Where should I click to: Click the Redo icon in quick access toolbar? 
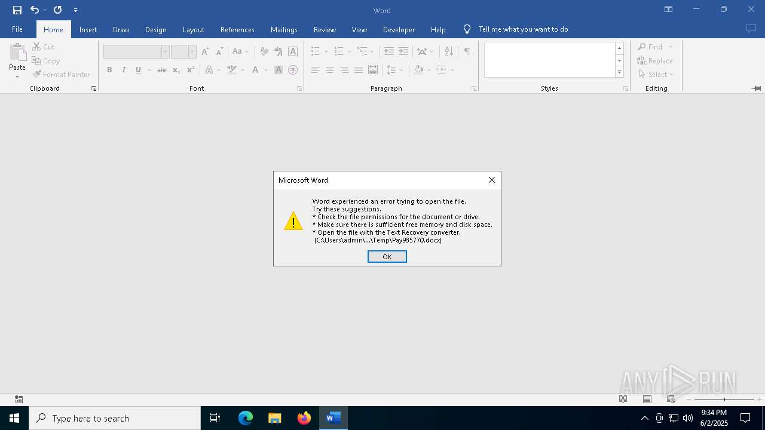[58, 10]
